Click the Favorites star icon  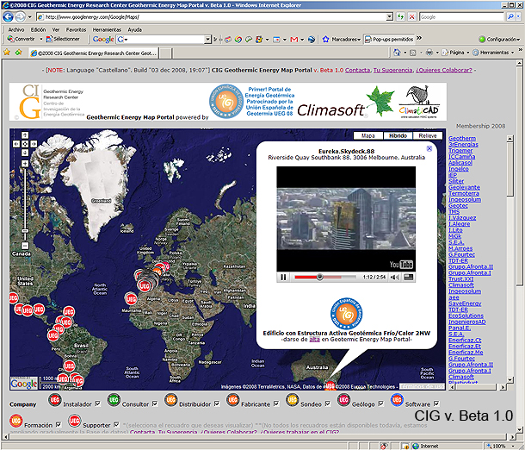(x=7, y=52)
